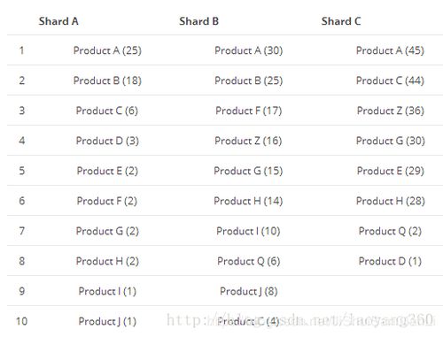This screenshot has width=443, height=337.
Task: Click row number 10
Action: [21, 321]
